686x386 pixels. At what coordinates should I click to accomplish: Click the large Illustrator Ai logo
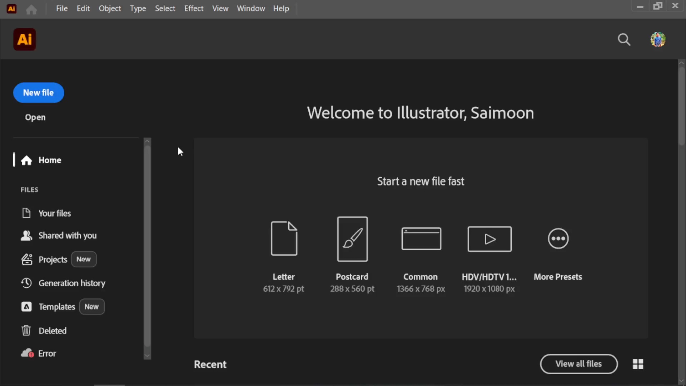[25, 39]
